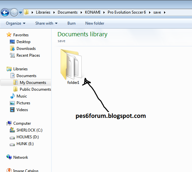Click Burn in the toolbar

pos(71,23)
